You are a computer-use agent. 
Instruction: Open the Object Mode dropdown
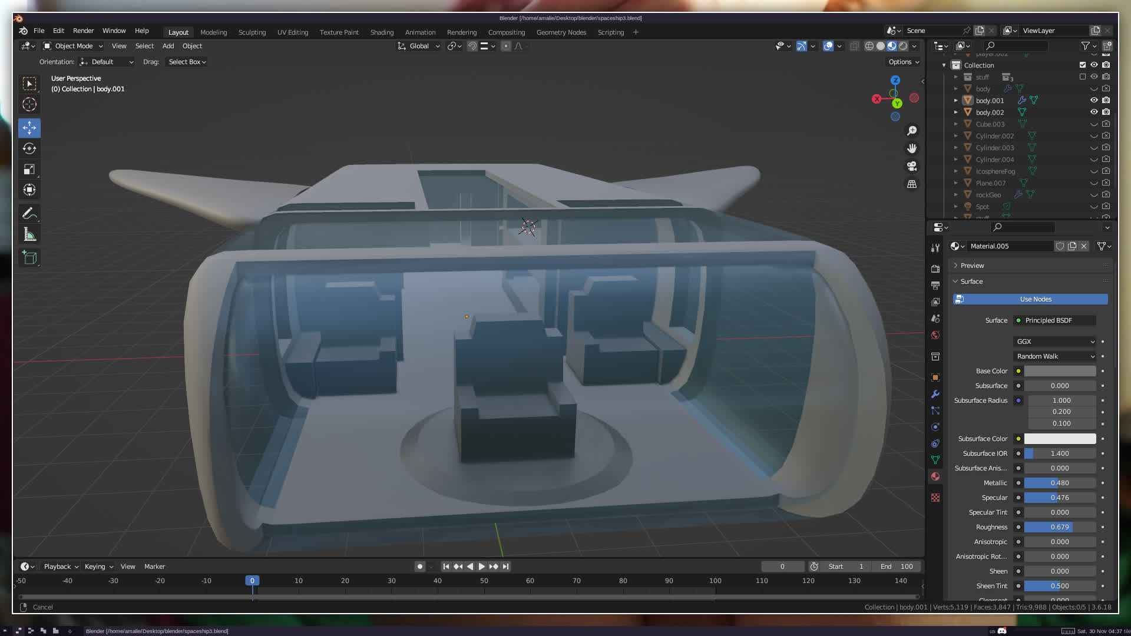point(73,46)
